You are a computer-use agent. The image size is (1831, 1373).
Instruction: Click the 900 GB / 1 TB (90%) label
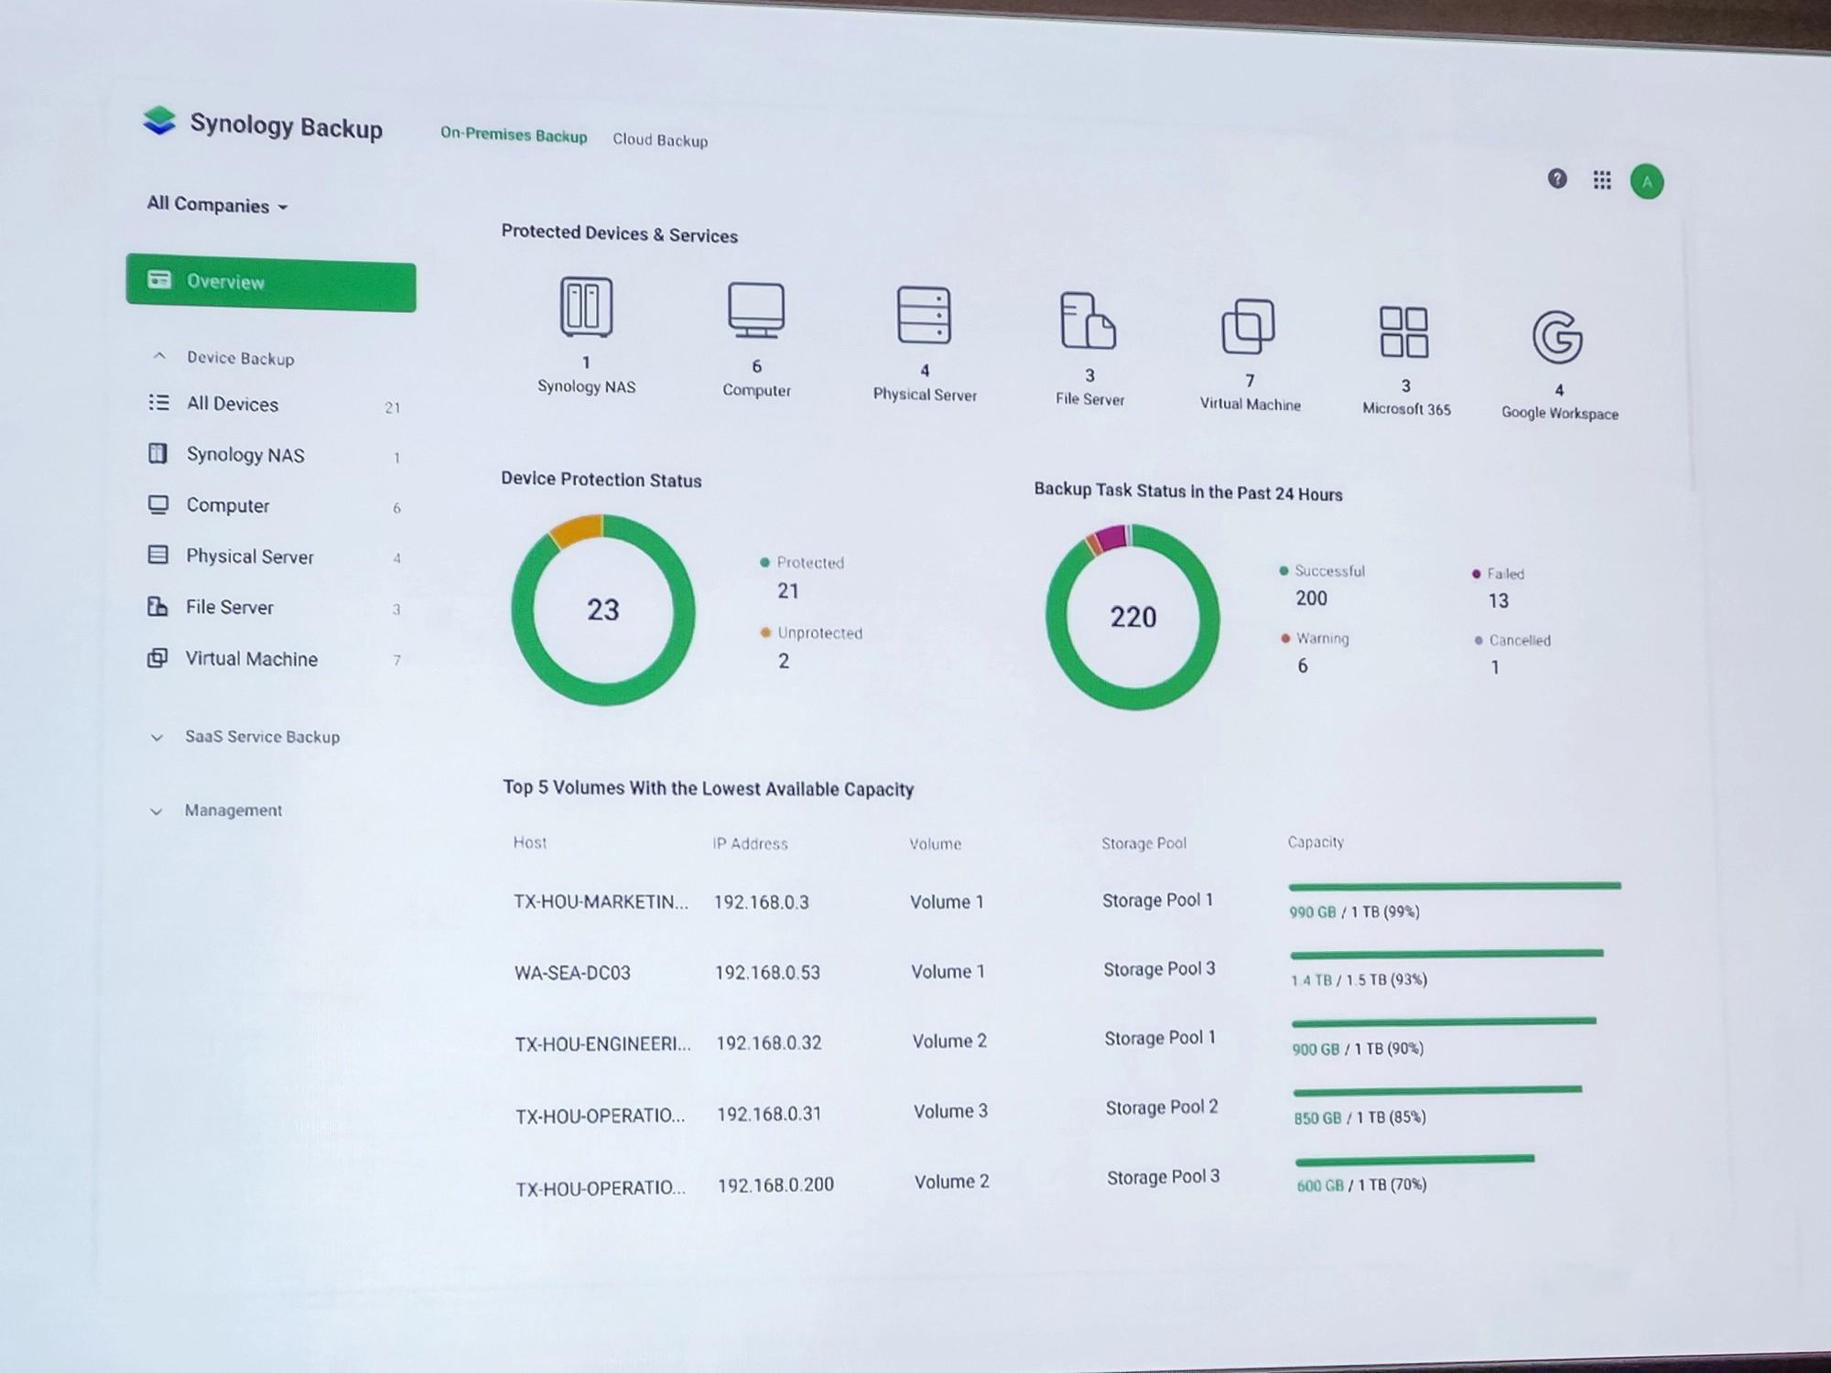[1358, 1049]
